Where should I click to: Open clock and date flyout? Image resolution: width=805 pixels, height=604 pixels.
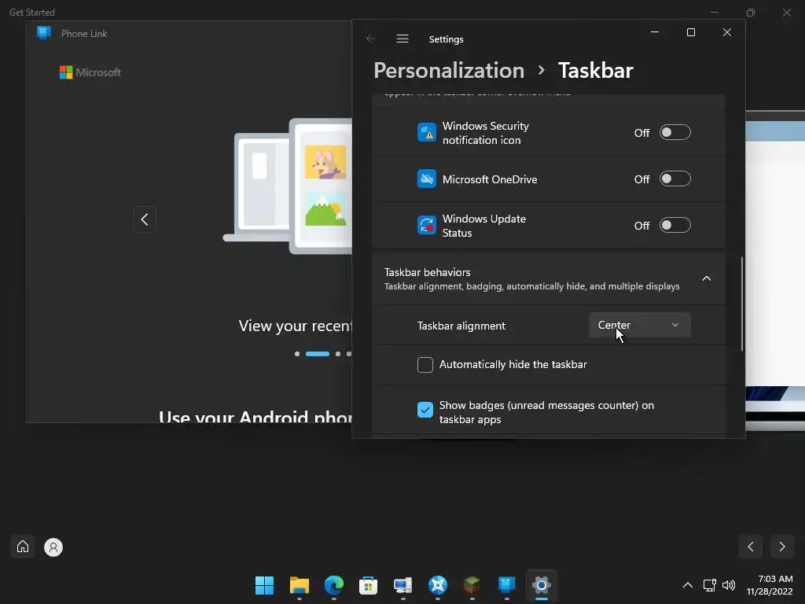(770, 585)
